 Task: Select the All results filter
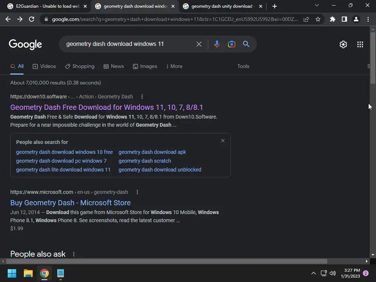[17, 66]
